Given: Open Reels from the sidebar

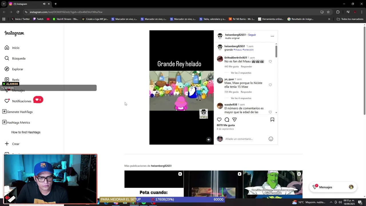Looking at the screenshot, I should coord(12,80).
